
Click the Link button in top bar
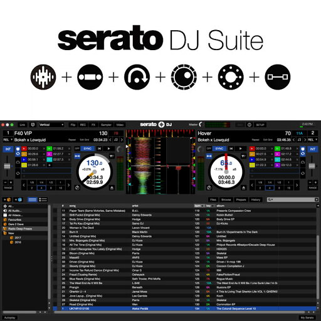[23, 125]
